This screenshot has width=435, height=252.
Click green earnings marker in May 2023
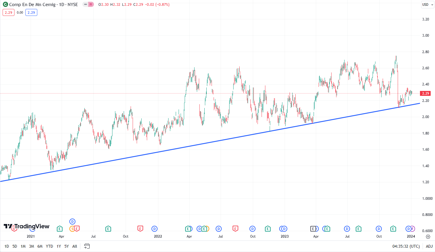click(327, 229)
